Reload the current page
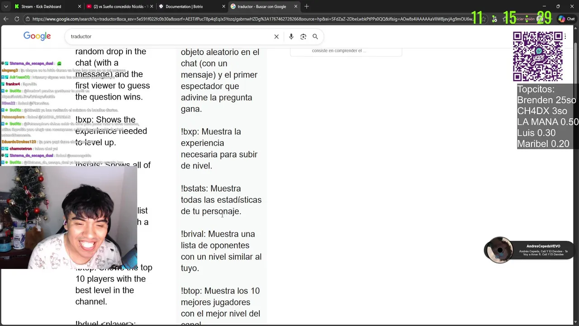 17,19
